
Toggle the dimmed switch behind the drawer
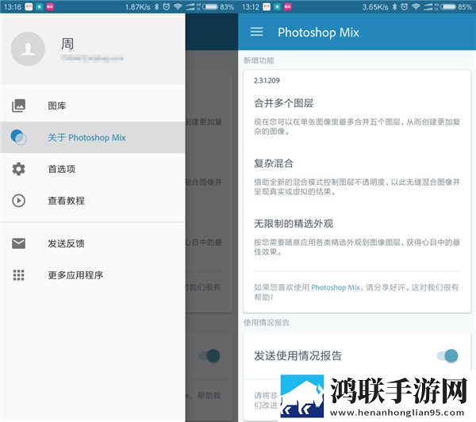click(209, 355)
